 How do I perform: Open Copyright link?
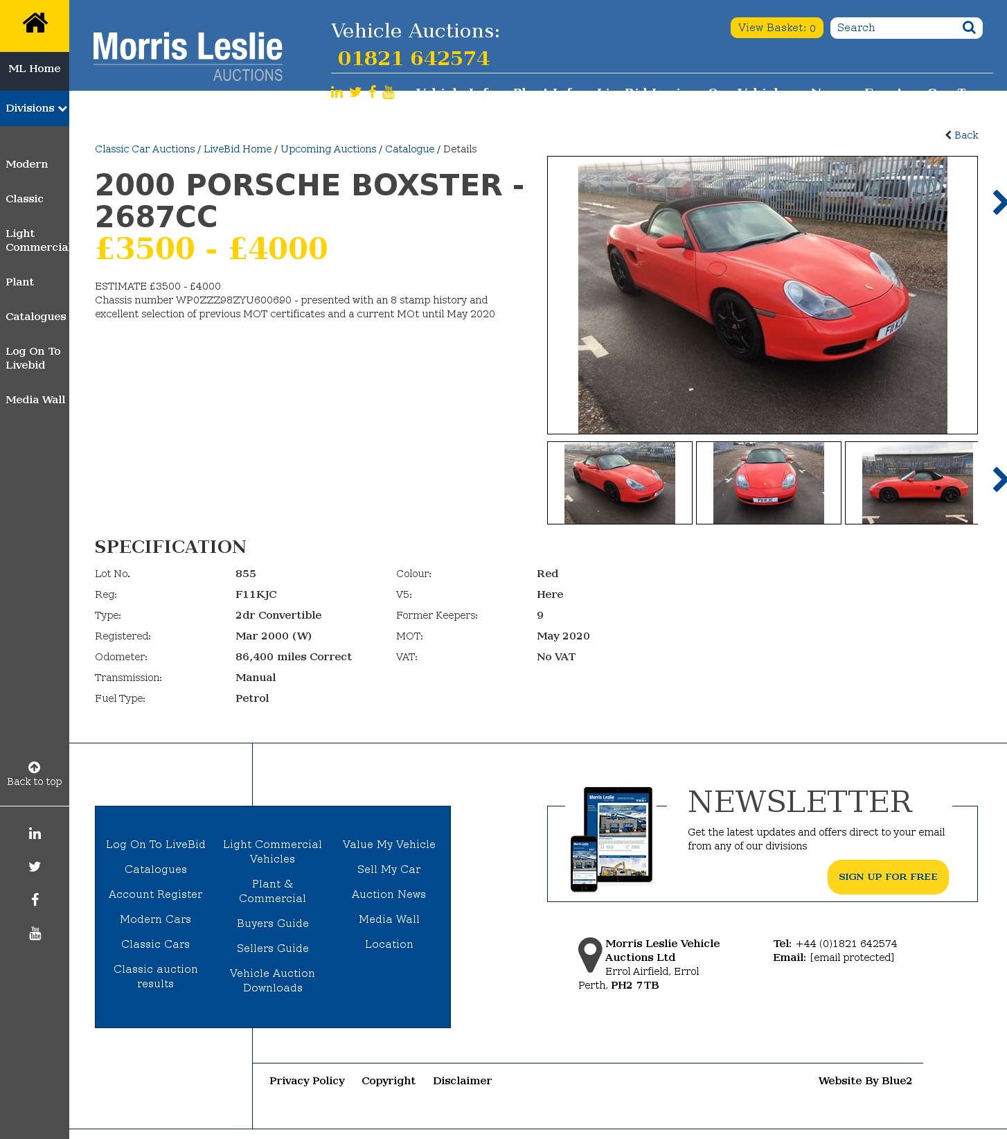(x=389, y=1081)
